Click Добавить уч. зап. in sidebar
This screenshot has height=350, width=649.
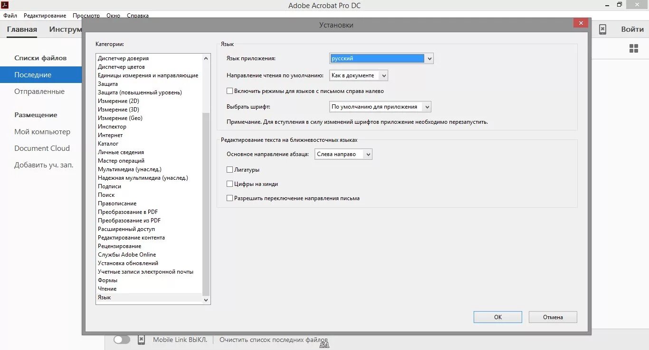pos(44,165)
